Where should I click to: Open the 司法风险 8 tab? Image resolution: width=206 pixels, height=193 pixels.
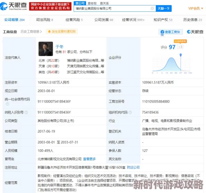coord(44,20)
